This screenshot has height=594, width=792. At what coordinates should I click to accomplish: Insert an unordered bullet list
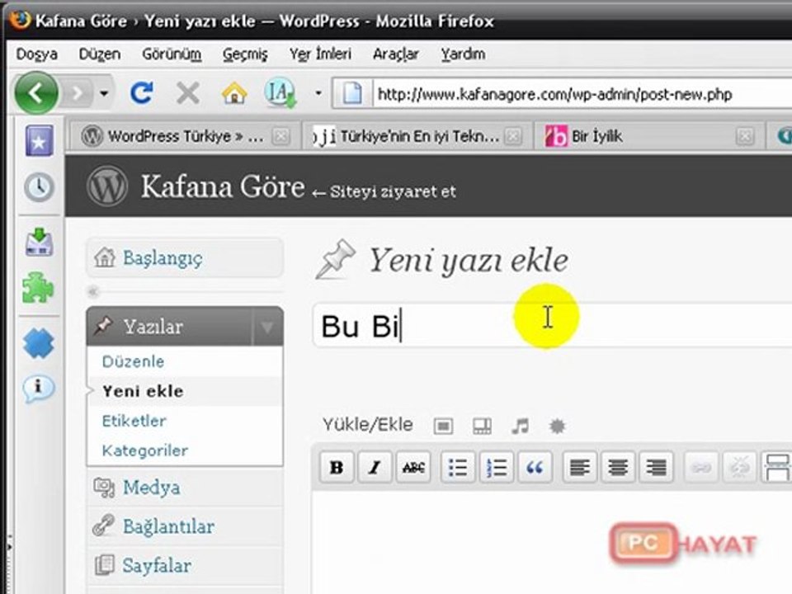point(458,467)
